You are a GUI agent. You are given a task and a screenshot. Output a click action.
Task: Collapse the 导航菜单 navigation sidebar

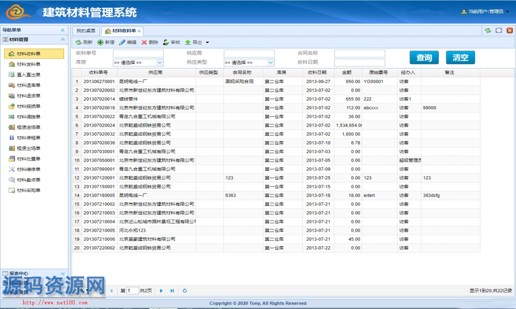63,30
